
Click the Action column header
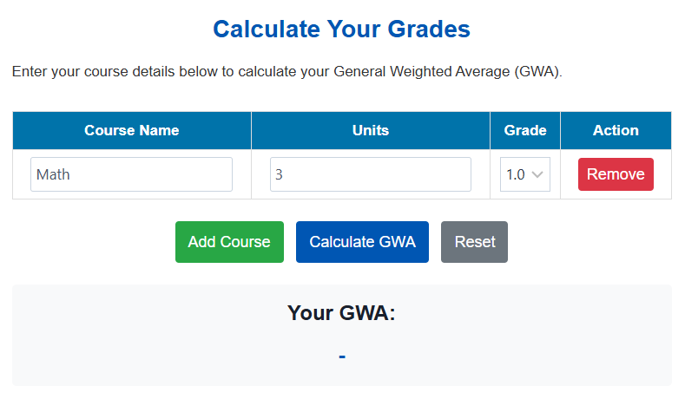pyautogui.click(x=616, y=131)
